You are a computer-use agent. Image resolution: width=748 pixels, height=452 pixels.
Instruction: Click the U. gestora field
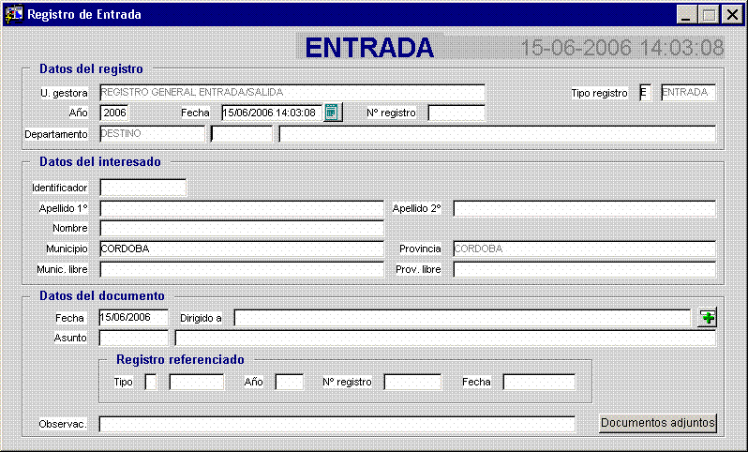point(292,93)
